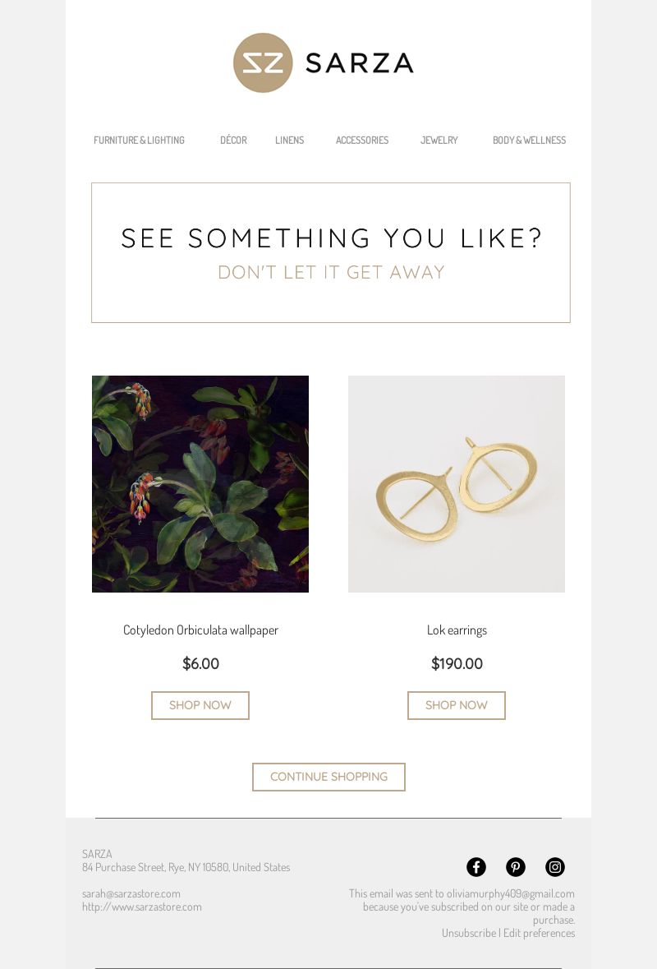Image resolution: width=657 pixels, height=969 pixels.
Task: Open the Accessories category
Action: 362,141
